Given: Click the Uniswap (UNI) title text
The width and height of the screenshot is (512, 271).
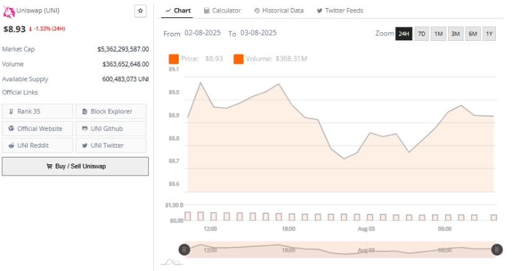Looking at the screenshot, I should 38,11.
